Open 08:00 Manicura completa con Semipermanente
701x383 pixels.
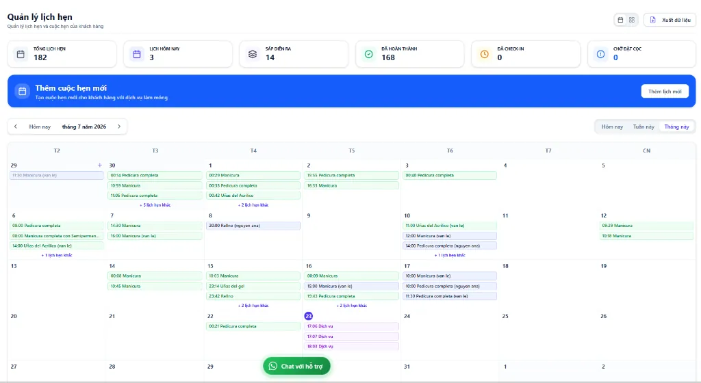tap(57, 236)
